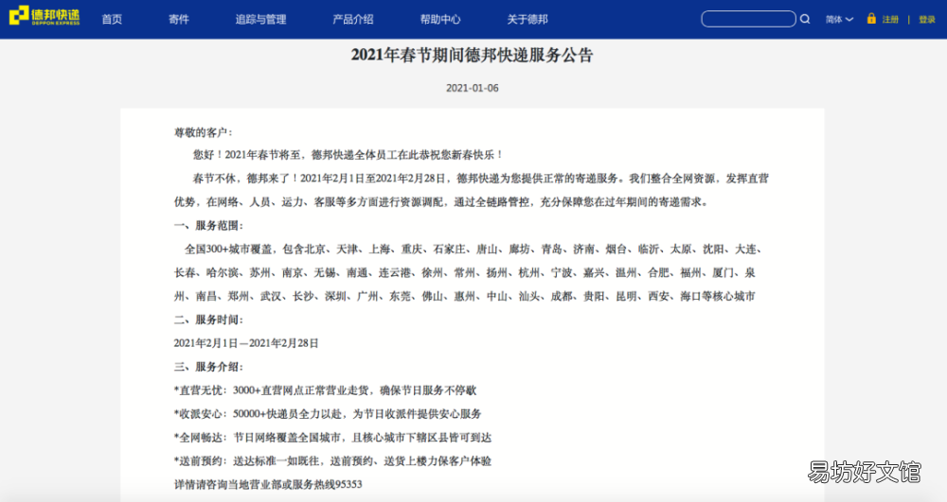The width and height of the screenshot is (947, 502).
Task: Click the heading 二、服务时间:
Action: [208, 320]
